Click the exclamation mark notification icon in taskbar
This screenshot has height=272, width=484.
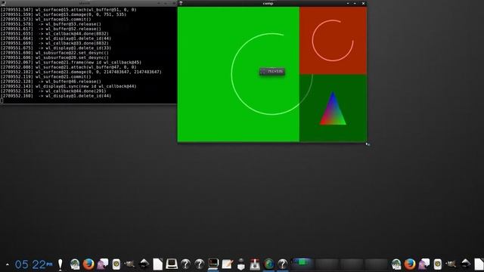(60, 264)
